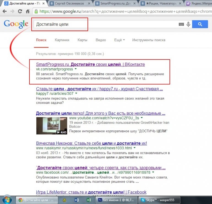Click the YouTube video thumbnail 4:43
Image resolution: width=212 pixels, height=204 pixels.
point(51,126)
